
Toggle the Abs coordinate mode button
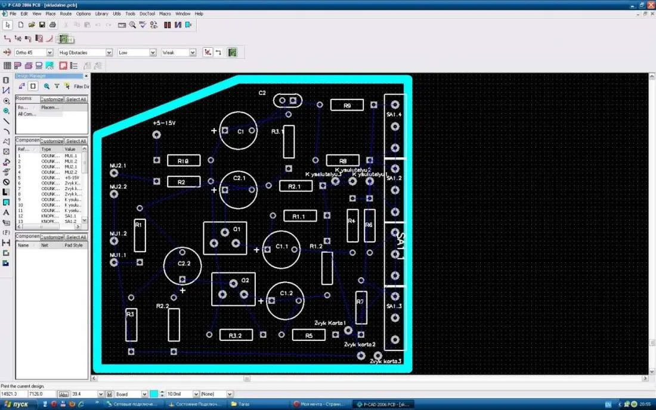pyautogui.click(x=63, y=394)
